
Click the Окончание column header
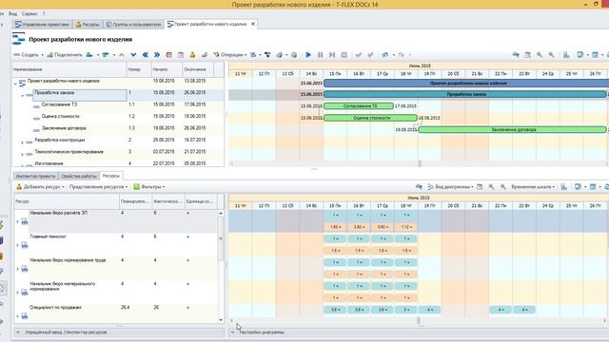click(x=198, y=69)
